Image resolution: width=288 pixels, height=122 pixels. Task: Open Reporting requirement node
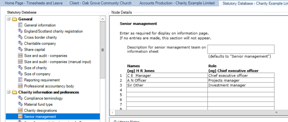click(x=42, y=80)
